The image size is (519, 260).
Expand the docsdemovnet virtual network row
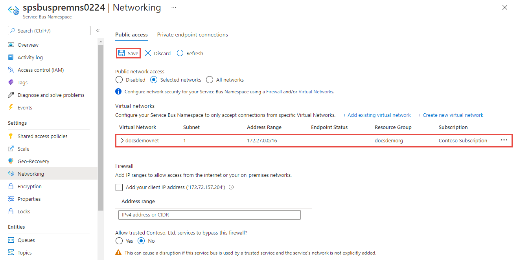coord(122,140)
